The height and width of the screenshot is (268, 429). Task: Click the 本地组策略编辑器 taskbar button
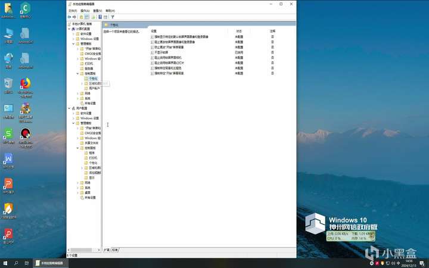point(50,263)
